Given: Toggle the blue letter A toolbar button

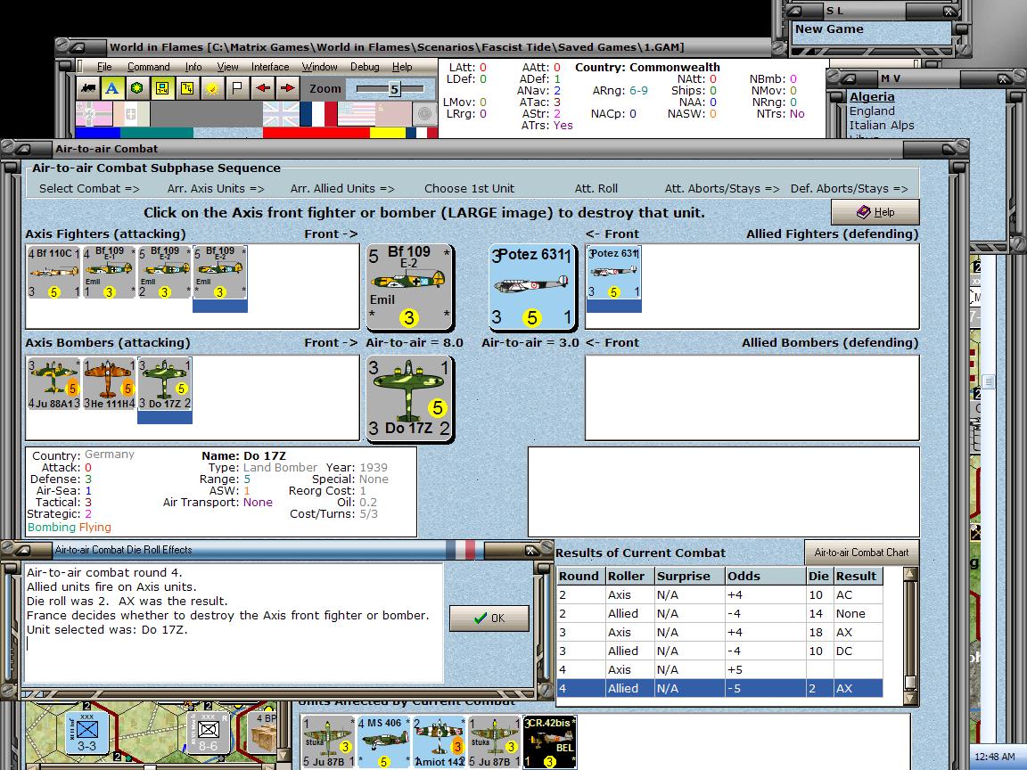Looking at the screenshot, I should [112, 87].
